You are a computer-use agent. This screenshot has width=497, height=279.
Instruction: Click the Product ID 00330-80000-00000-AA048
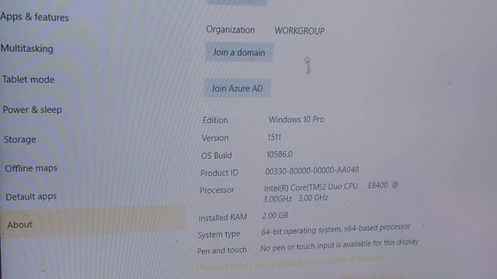click(311, 170)
